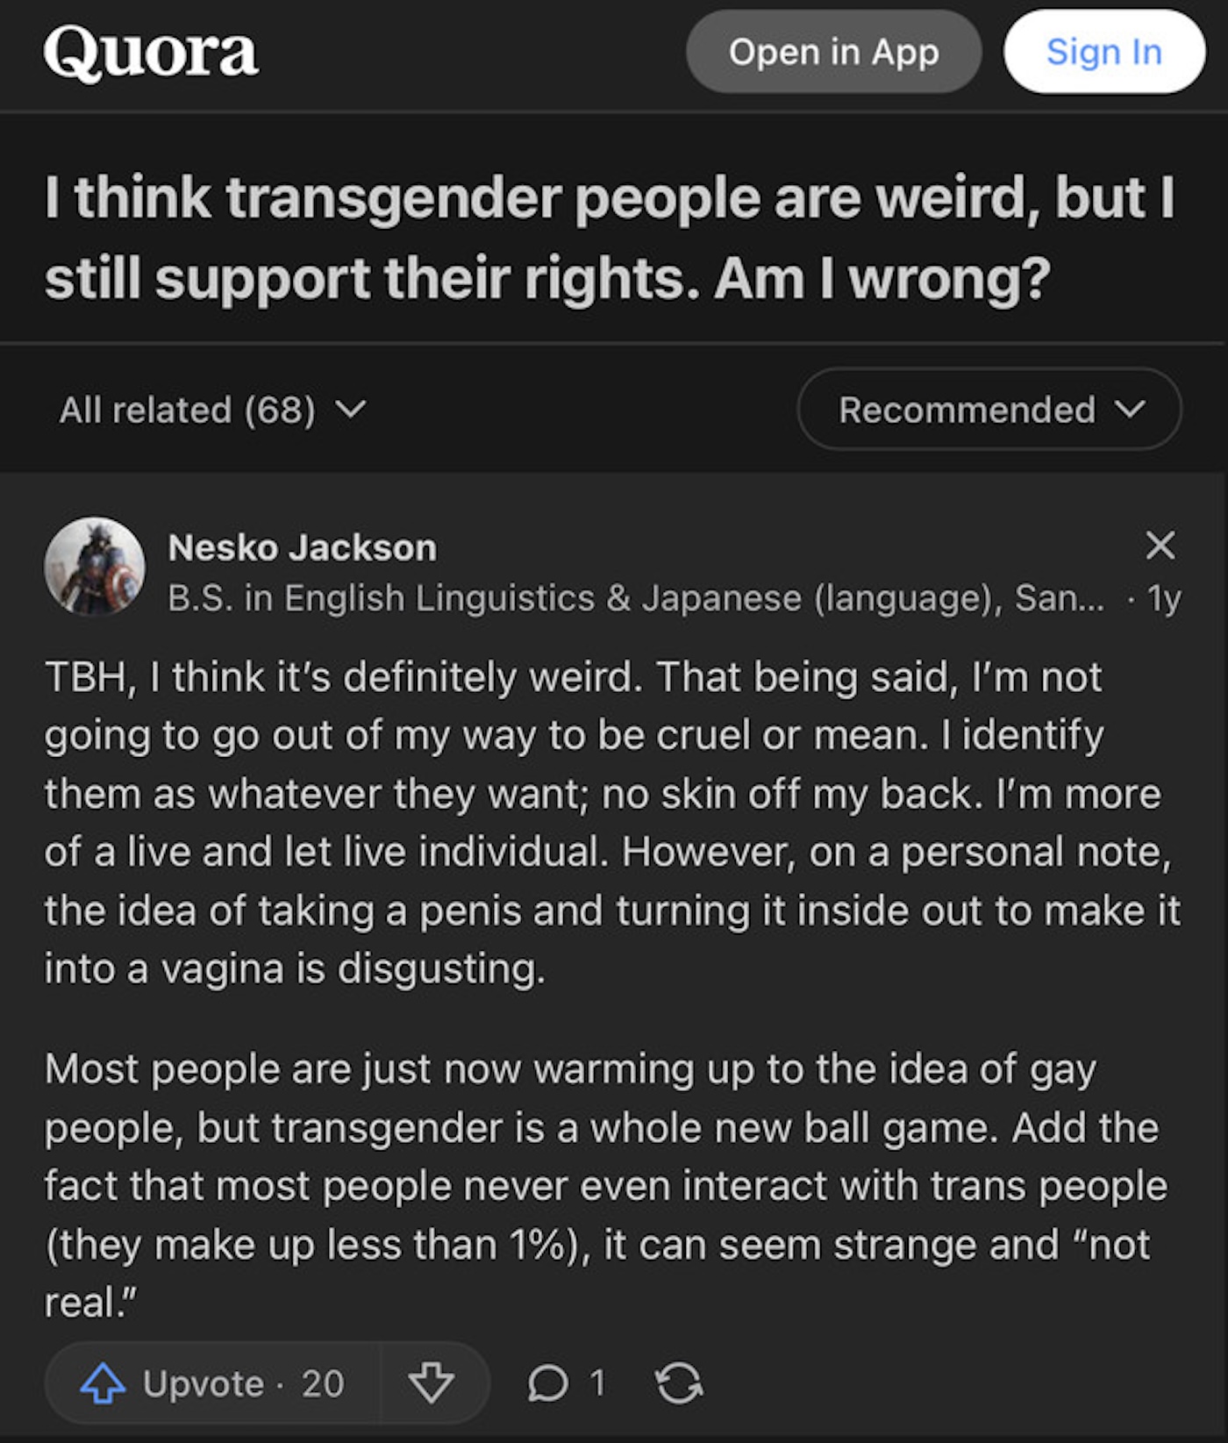Viewport: 1228px width, 1443px height.
Task: Open Nesko Jackson's profile picture
Action: coord(95,566)
